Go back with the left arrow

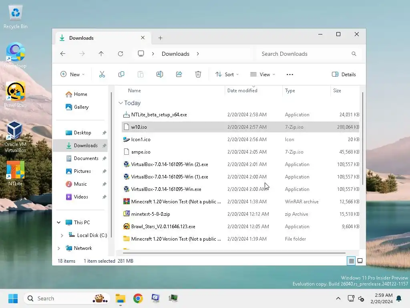pyautogui.click(x=63, y=54)
